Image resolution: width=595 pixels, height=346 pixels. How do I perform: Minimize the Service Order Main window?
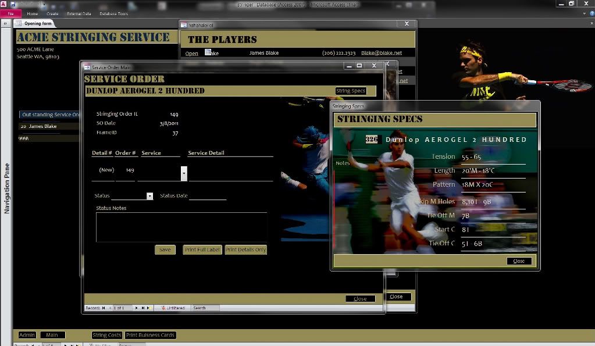(x=349, y=66)
